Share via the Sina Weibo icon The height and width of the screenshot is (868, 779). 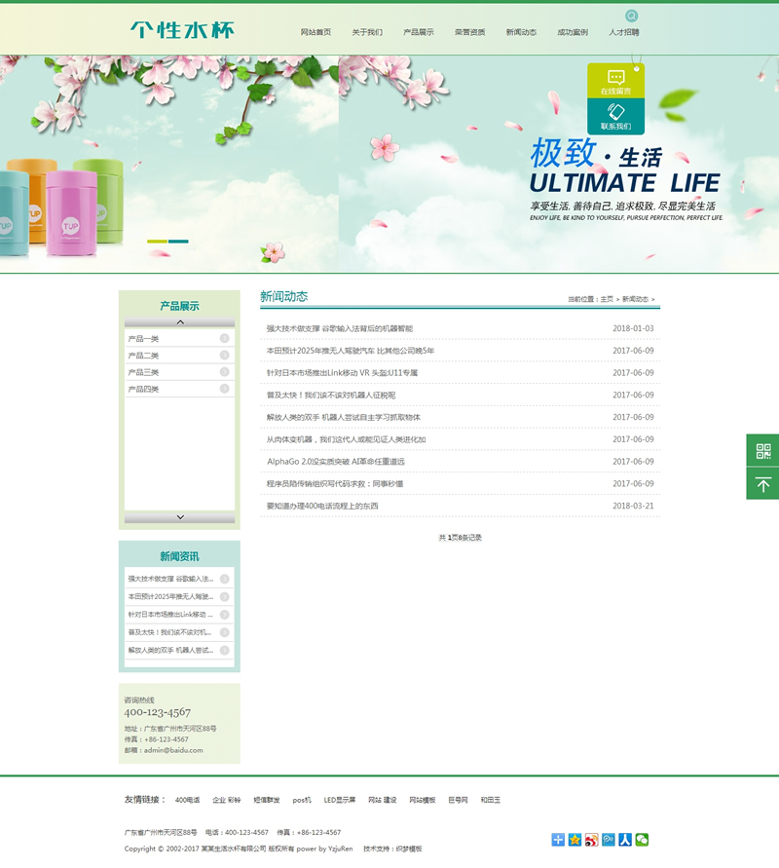[x=591, y=840]
